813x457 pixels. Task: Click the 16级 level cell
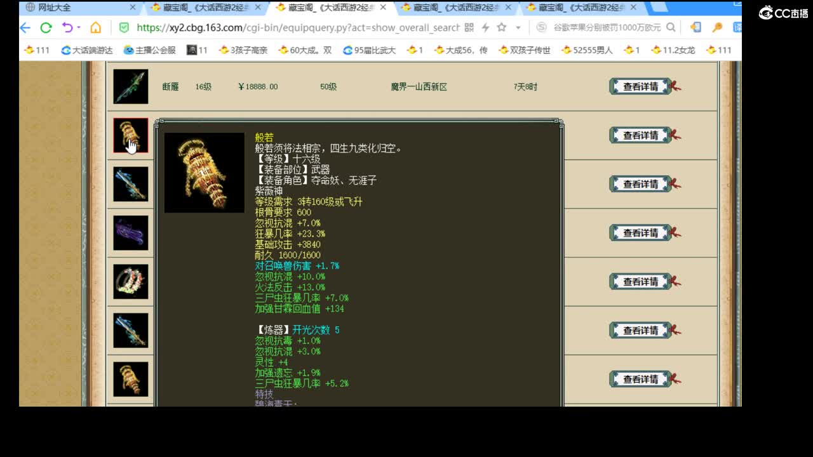(203, 87)
